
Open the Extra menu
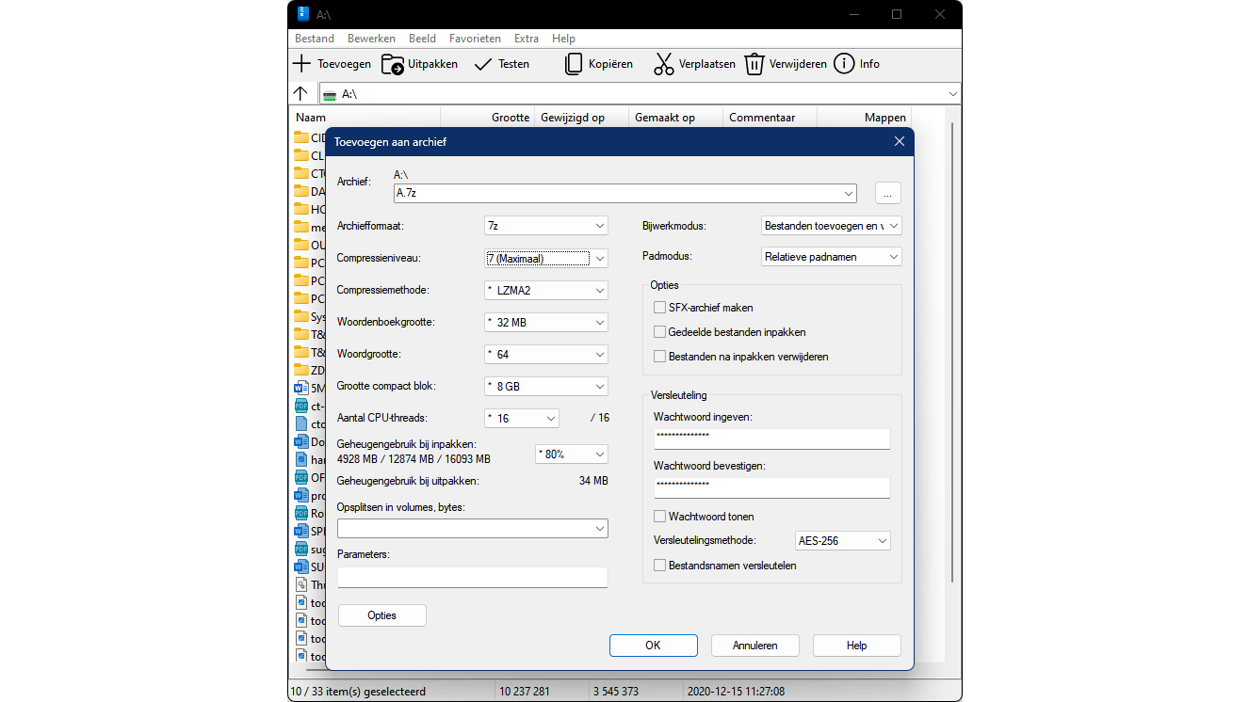pyautogui.click(x=527, y=39)
